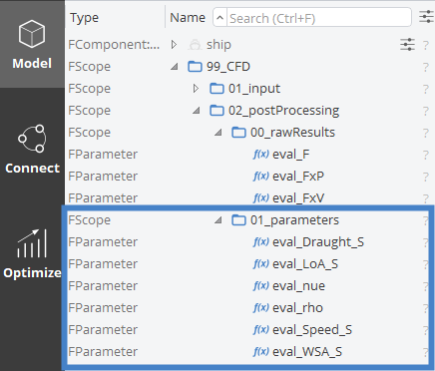Click f(x) icon of eval_WSA_S
Image resolution: width=435 pixels, height=371 pixels.
click(x=261, y=352)
